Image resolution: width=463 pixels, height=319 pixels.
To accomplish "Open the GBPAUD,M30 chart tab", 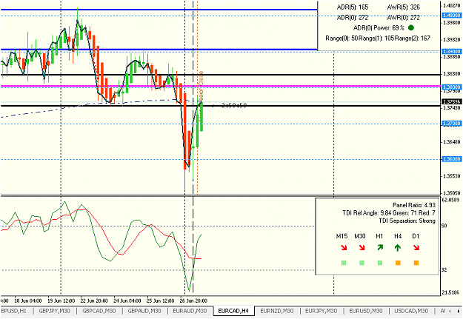I will (144, 311).
